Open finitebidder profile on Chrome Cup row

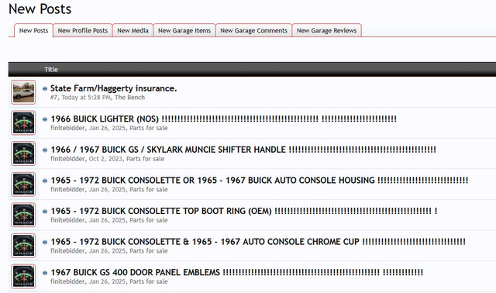pos(67,251)
